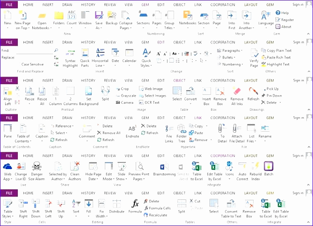Open the About dialog
This screenshot has width=313, height=226.
284,27
